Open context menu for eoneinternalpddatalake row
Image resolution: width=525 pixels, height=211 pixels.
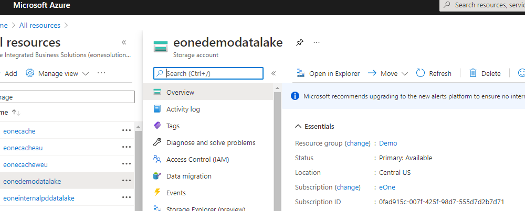click(x=127, y=197)
